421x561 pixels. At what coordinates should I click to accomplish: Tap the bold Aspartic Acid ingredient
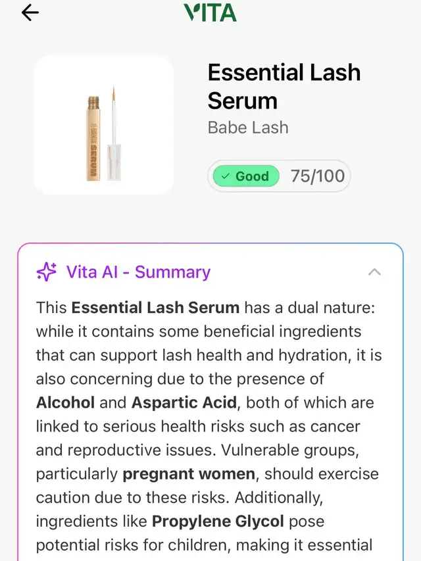click(183, 402)
